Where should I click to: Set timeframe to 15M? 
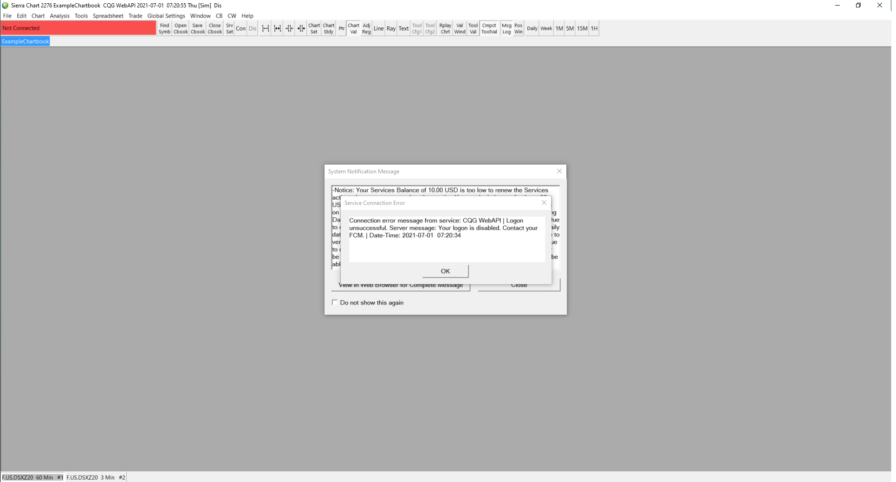(x=583, y=29)
